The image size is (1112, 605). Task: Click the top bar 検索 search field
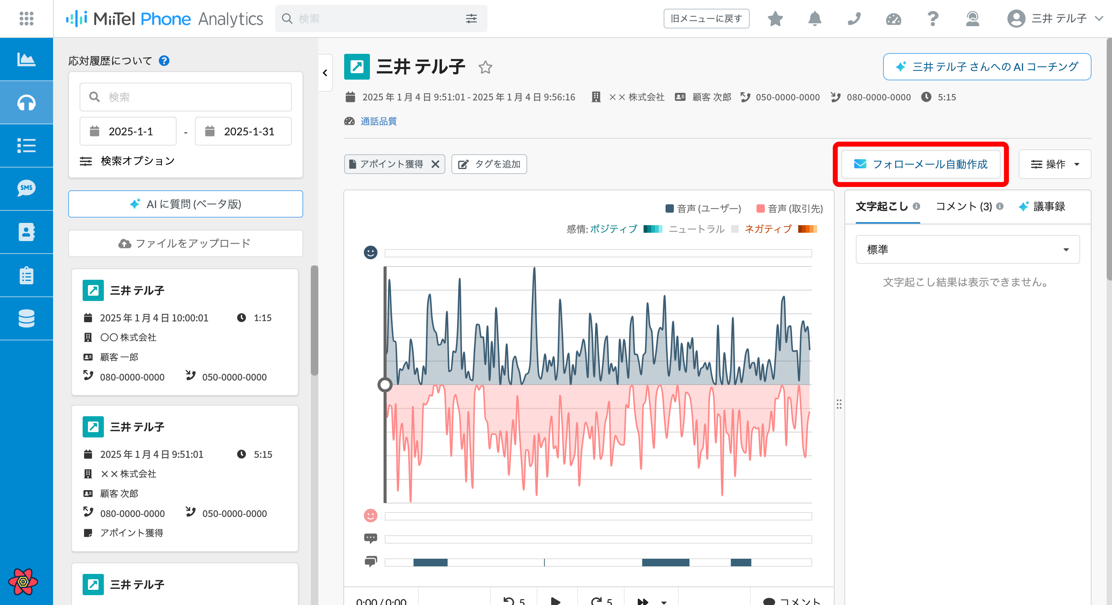(x=381, y=19)
